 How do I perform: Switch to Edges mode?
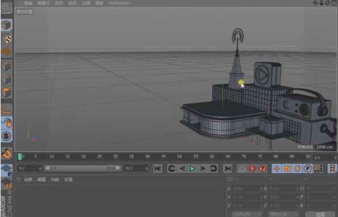point(6,79)
